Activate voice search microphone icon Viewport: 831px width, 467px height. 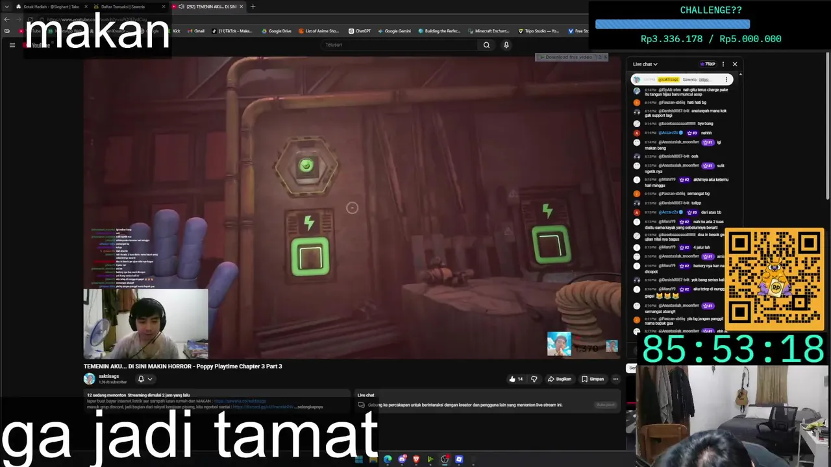click(x=506, y=45)
